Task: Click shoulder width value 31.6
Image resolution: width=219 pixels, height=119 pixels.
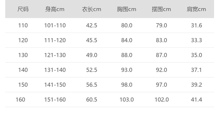Action: tap(196, 25)
